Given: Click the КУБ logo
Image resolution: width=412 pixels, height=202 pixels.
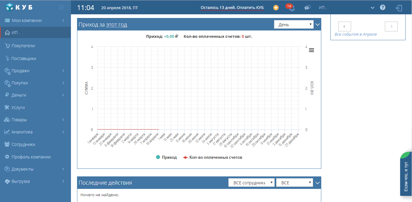Looking at the screenshot, I should click(x=19, y=7).
